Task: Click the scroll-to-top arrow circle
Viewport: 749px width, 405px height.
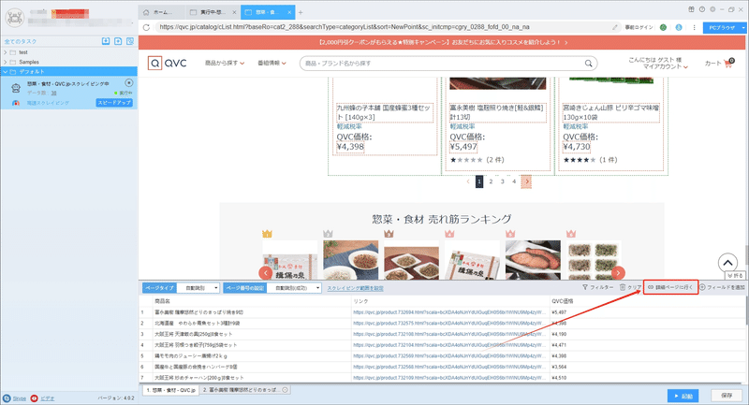Action: [x=727, y=263]
